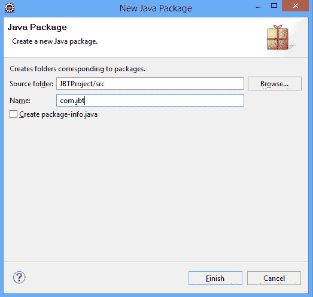Screen dimensions: 313x297
Task: Click the 'Java Package' heading
Action: tap(37, 27)
